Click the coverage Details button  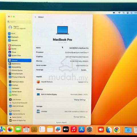coord(84,70)
